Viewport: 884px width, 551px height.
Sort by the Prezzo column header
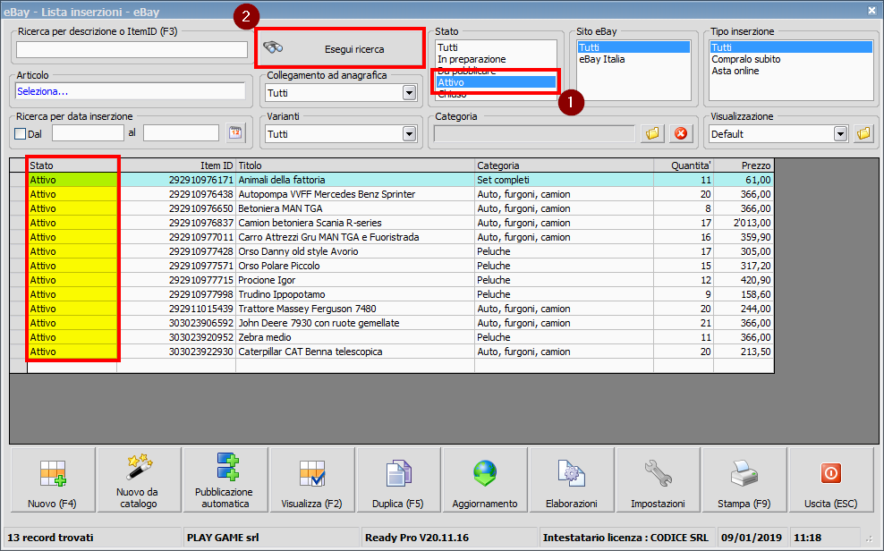pos(744,165)
